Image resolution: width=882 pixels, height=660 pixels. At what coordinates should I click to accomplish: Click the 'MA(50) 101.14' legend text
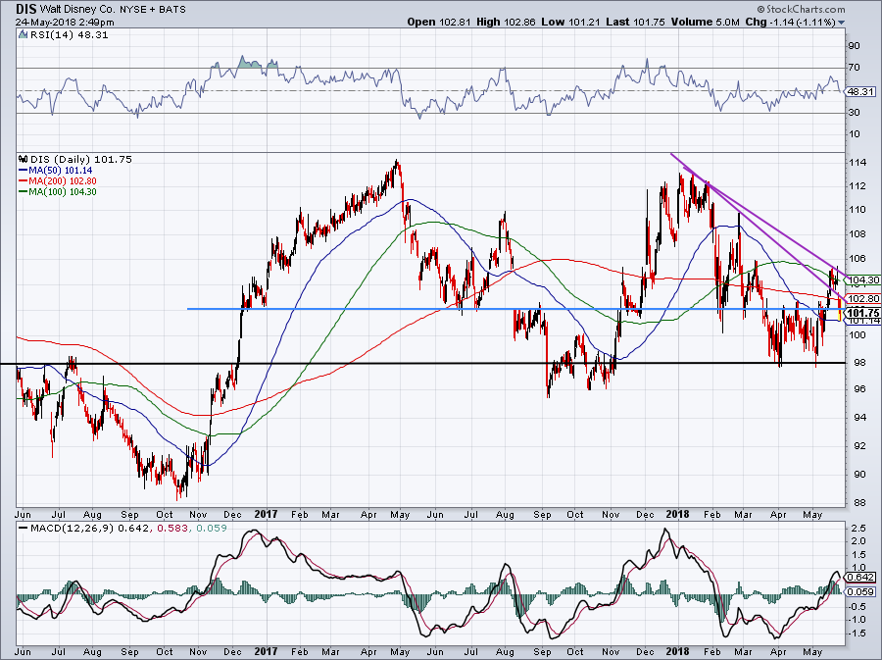pos(61,171)
